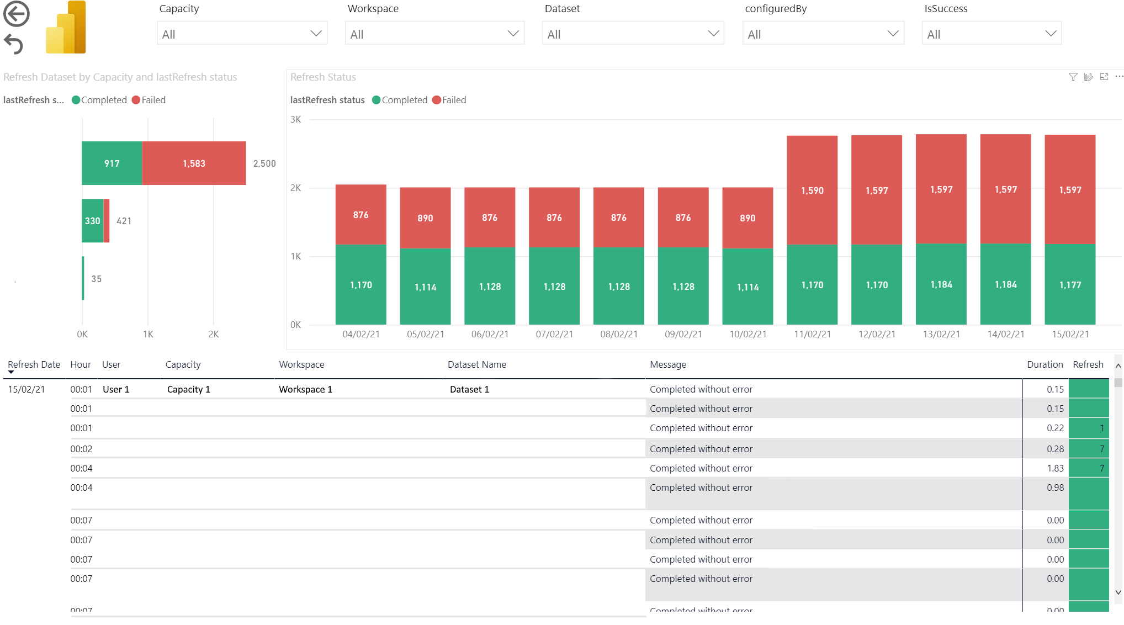The height and width of the screenshot is (625, 1124).
Task: Click the back arrow circle icon
Action: [17, 14]
